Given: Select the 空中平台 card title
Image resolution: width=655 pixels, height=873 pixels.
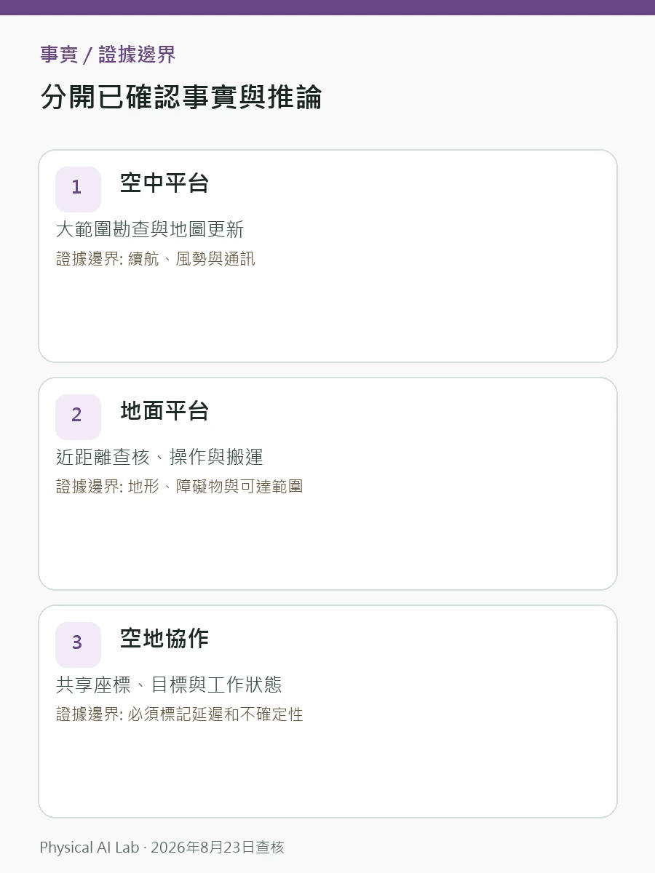Looking at the screenshot, I should tap(164, 183).
